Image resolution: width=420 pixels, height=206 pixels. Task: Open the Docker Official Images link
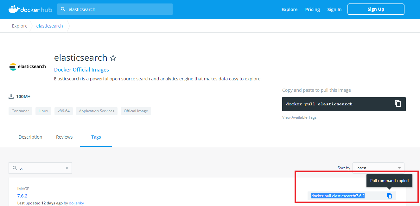(x=81, y=70)
